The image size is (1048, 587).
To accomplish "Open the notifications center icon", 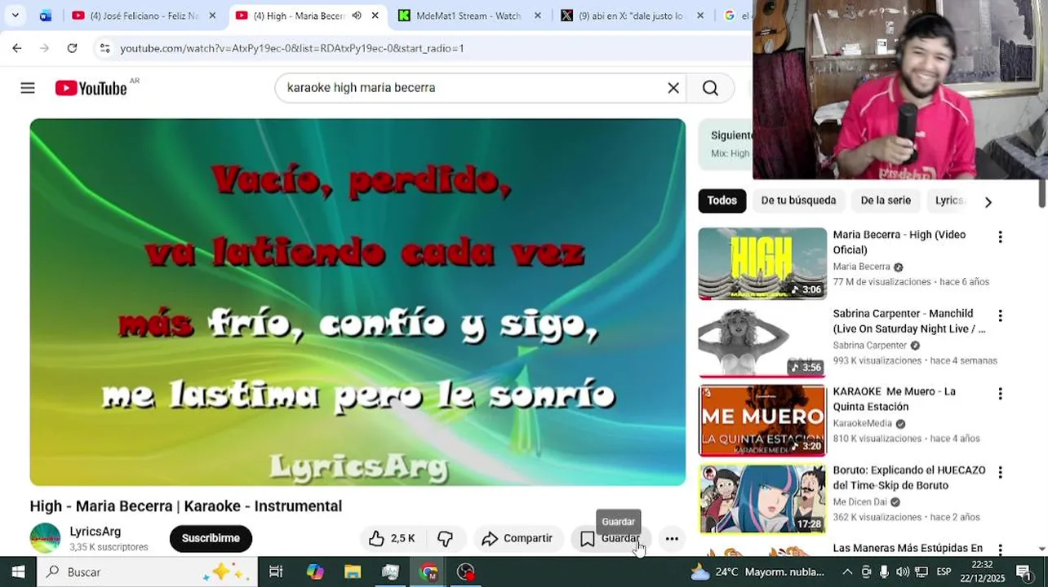I will pos(1024,572).
